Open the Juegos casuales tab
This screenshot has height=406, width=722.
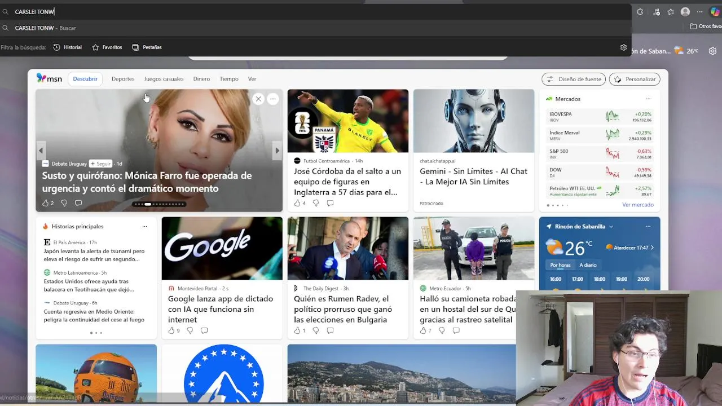tap(164, 79)
